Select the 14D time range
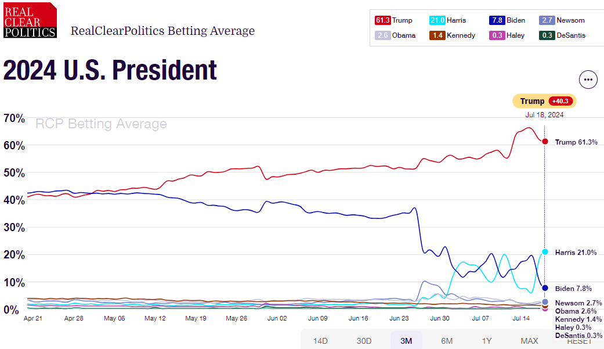The width and height of the screenshot is (604, 349). point(320,341)
